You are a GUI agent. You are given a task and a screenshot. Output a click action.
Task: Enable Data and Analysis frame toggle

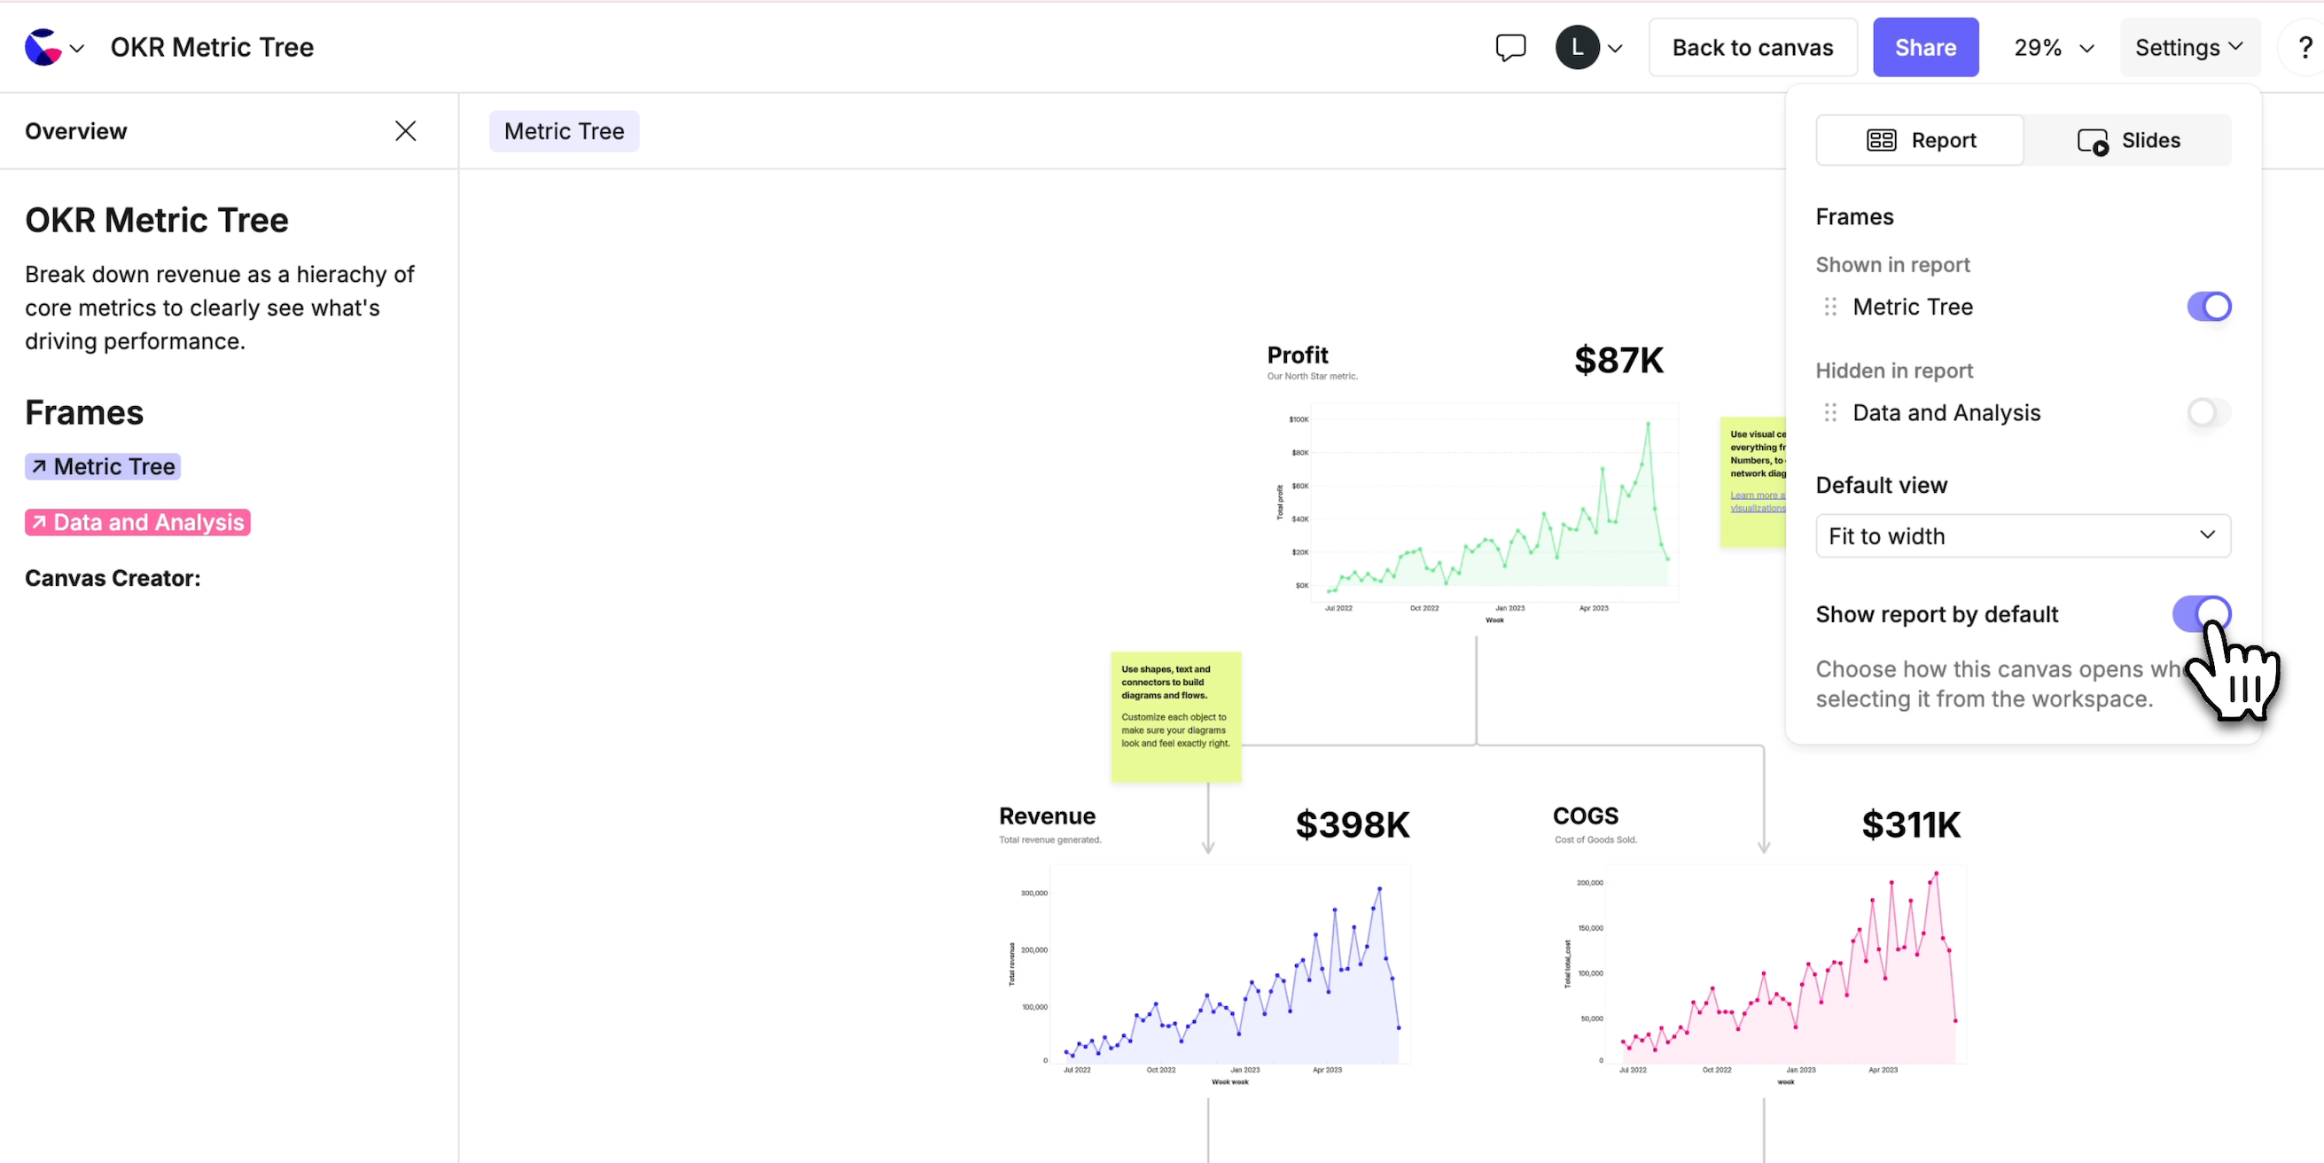2208,412
